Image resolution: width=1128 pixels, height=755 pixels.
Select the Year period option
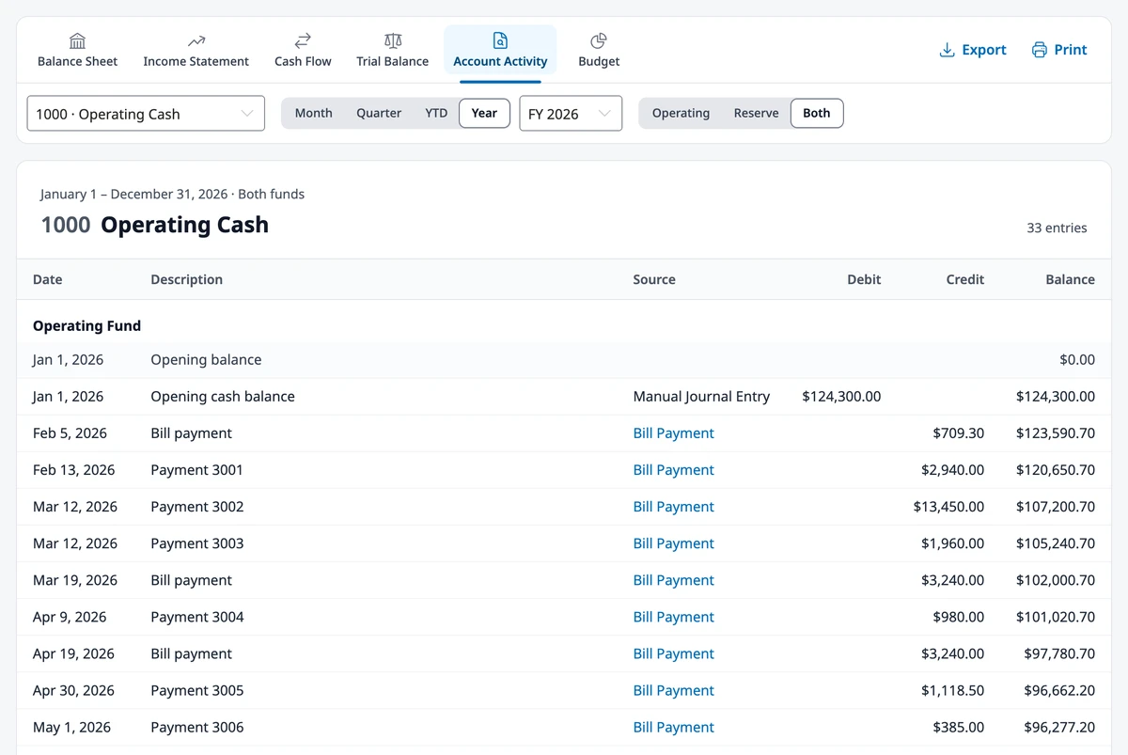pyautogui.click(x=484, y=113)
